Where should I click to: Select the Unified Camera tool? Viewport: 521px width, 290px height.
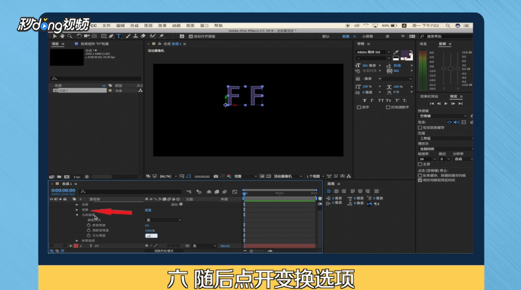click(87, 36)
